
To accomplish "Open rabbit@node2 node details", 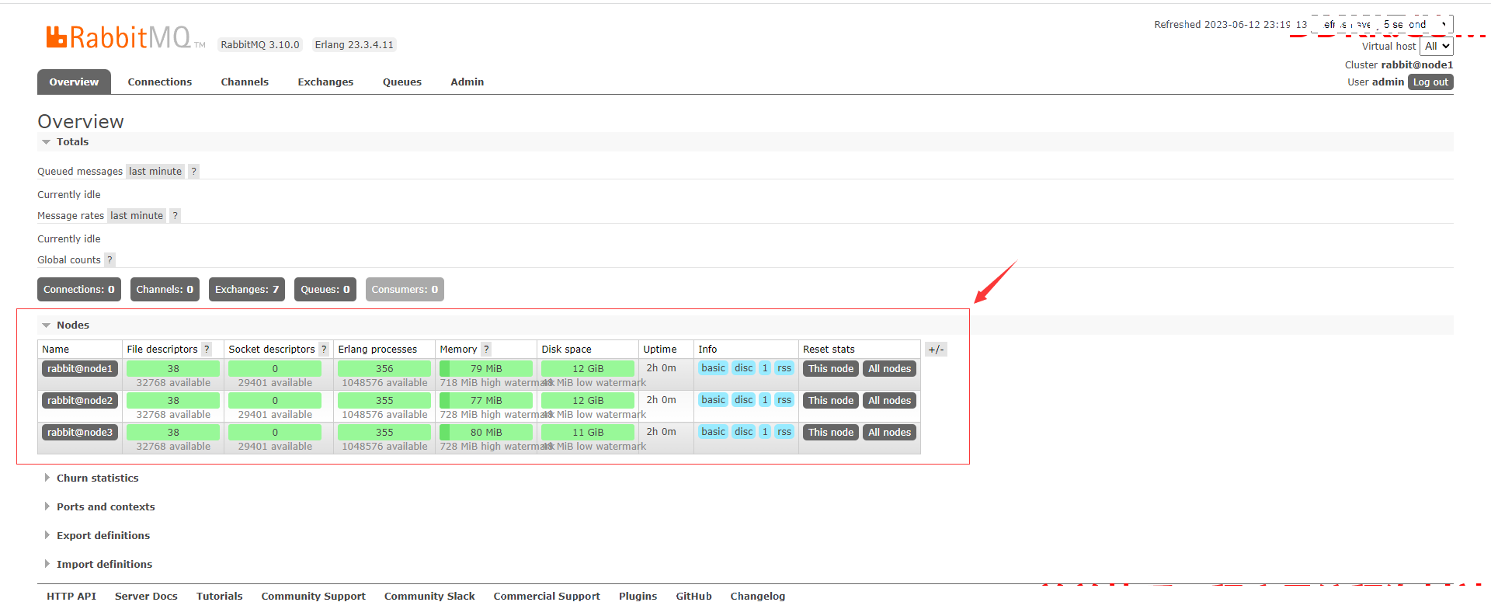I will click(x=80, y=401).
